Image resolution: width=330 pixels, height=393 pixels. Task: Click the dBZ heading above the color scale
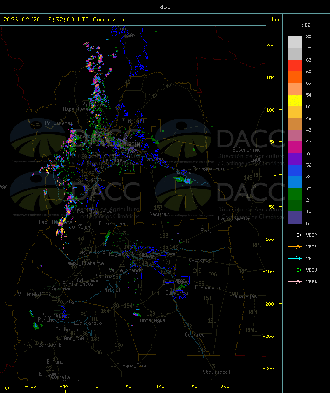click(x=306, y=25)
